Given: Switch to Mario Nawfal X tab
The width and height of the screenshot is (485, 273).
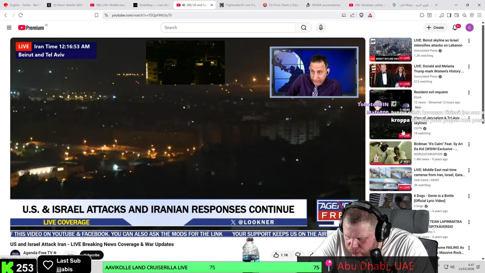Looking at the screenshot, I should [65, 5].
